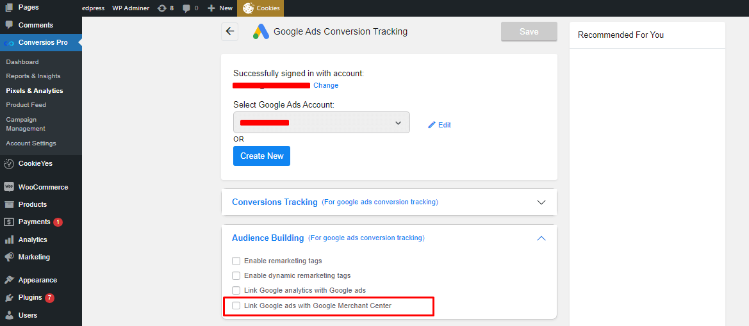Open Reports & Insights submenu item
This screenshot has height=326, width=749.
[33, 76]
